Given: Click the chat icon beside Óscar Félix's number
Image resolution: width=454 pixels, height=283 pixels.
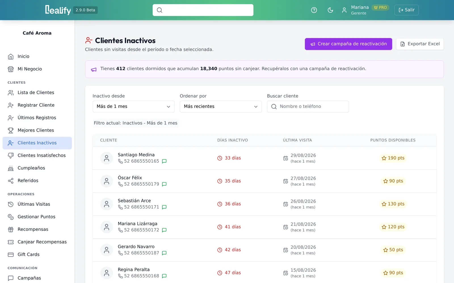Looking at the screenshot, I should (x=164, y=184).
